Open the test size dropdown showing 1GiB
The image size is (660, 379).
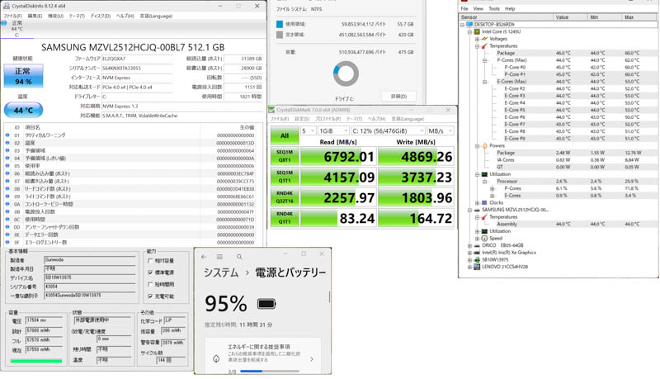coord(333,131)
